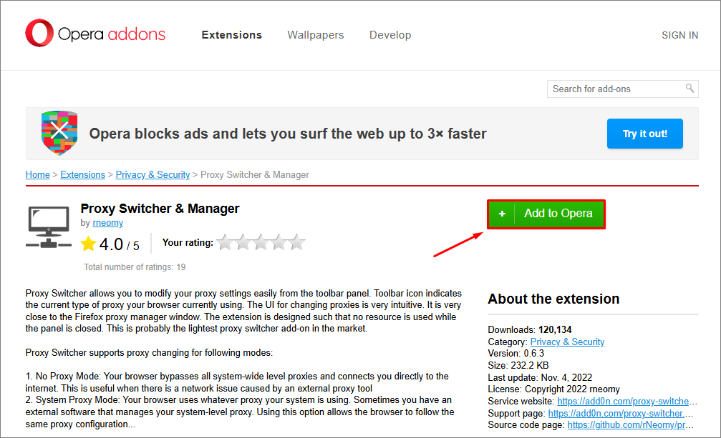Click the Proxy Switcher extension icon
Screen dimensions: 721x438
click(x=49, y=227)
